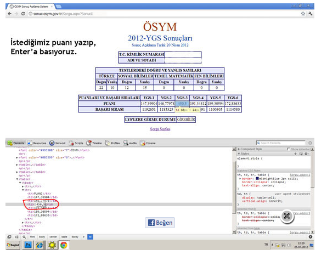Screen dimensions: 327x255
Task: Expand the border property triangle
Action: 240,179
